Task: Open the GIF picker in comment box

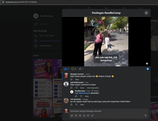Action: click(88, 116)
